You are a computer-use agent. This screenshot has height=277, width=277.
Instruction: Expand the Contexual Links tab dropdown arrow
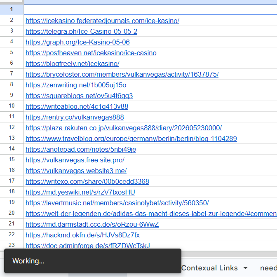coord(245,268)
